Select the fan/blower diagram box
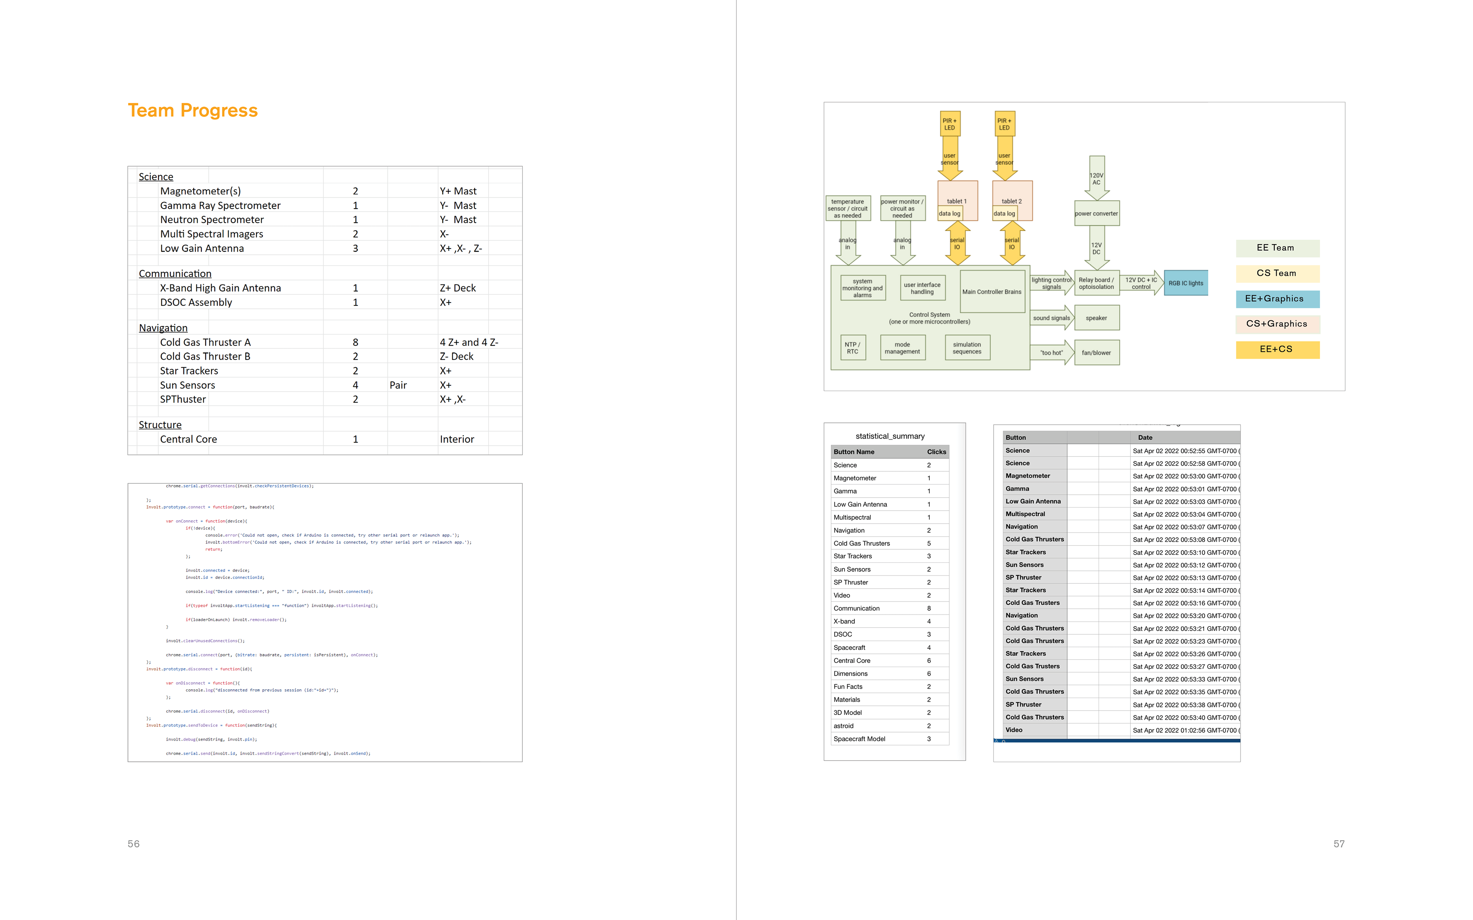Viewport: 1473px width, 920px height. pos(1096,353)
